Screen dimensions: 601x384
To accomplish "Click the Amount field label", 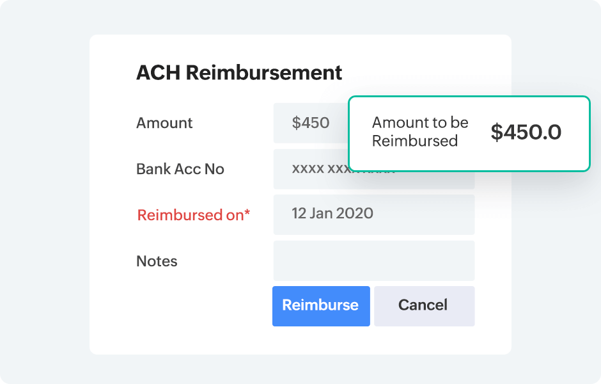I will coord(164,123).
